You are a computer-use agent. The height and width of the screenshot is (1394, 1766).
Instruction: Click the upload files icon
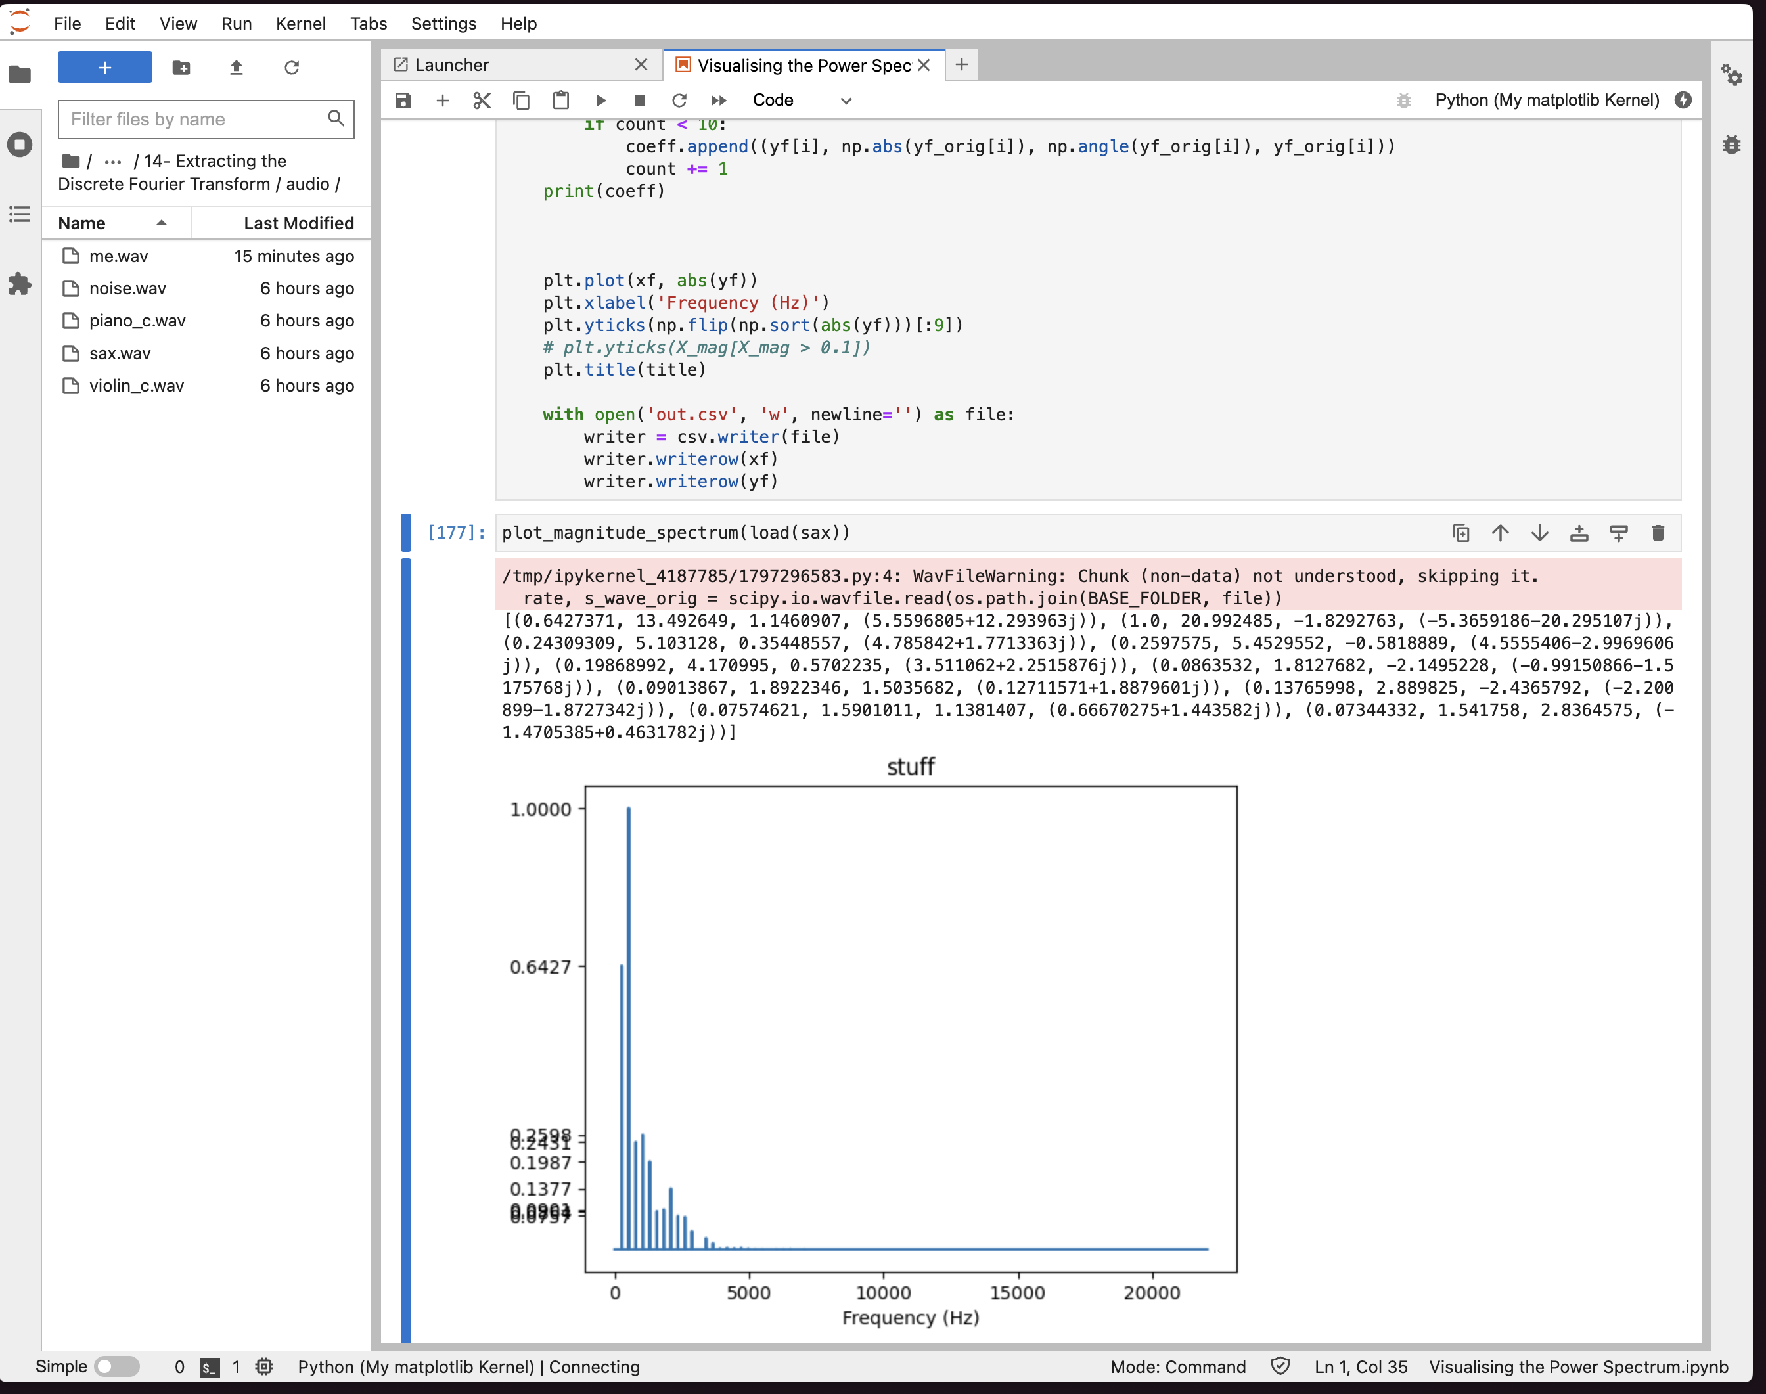[x=237, y=68]
